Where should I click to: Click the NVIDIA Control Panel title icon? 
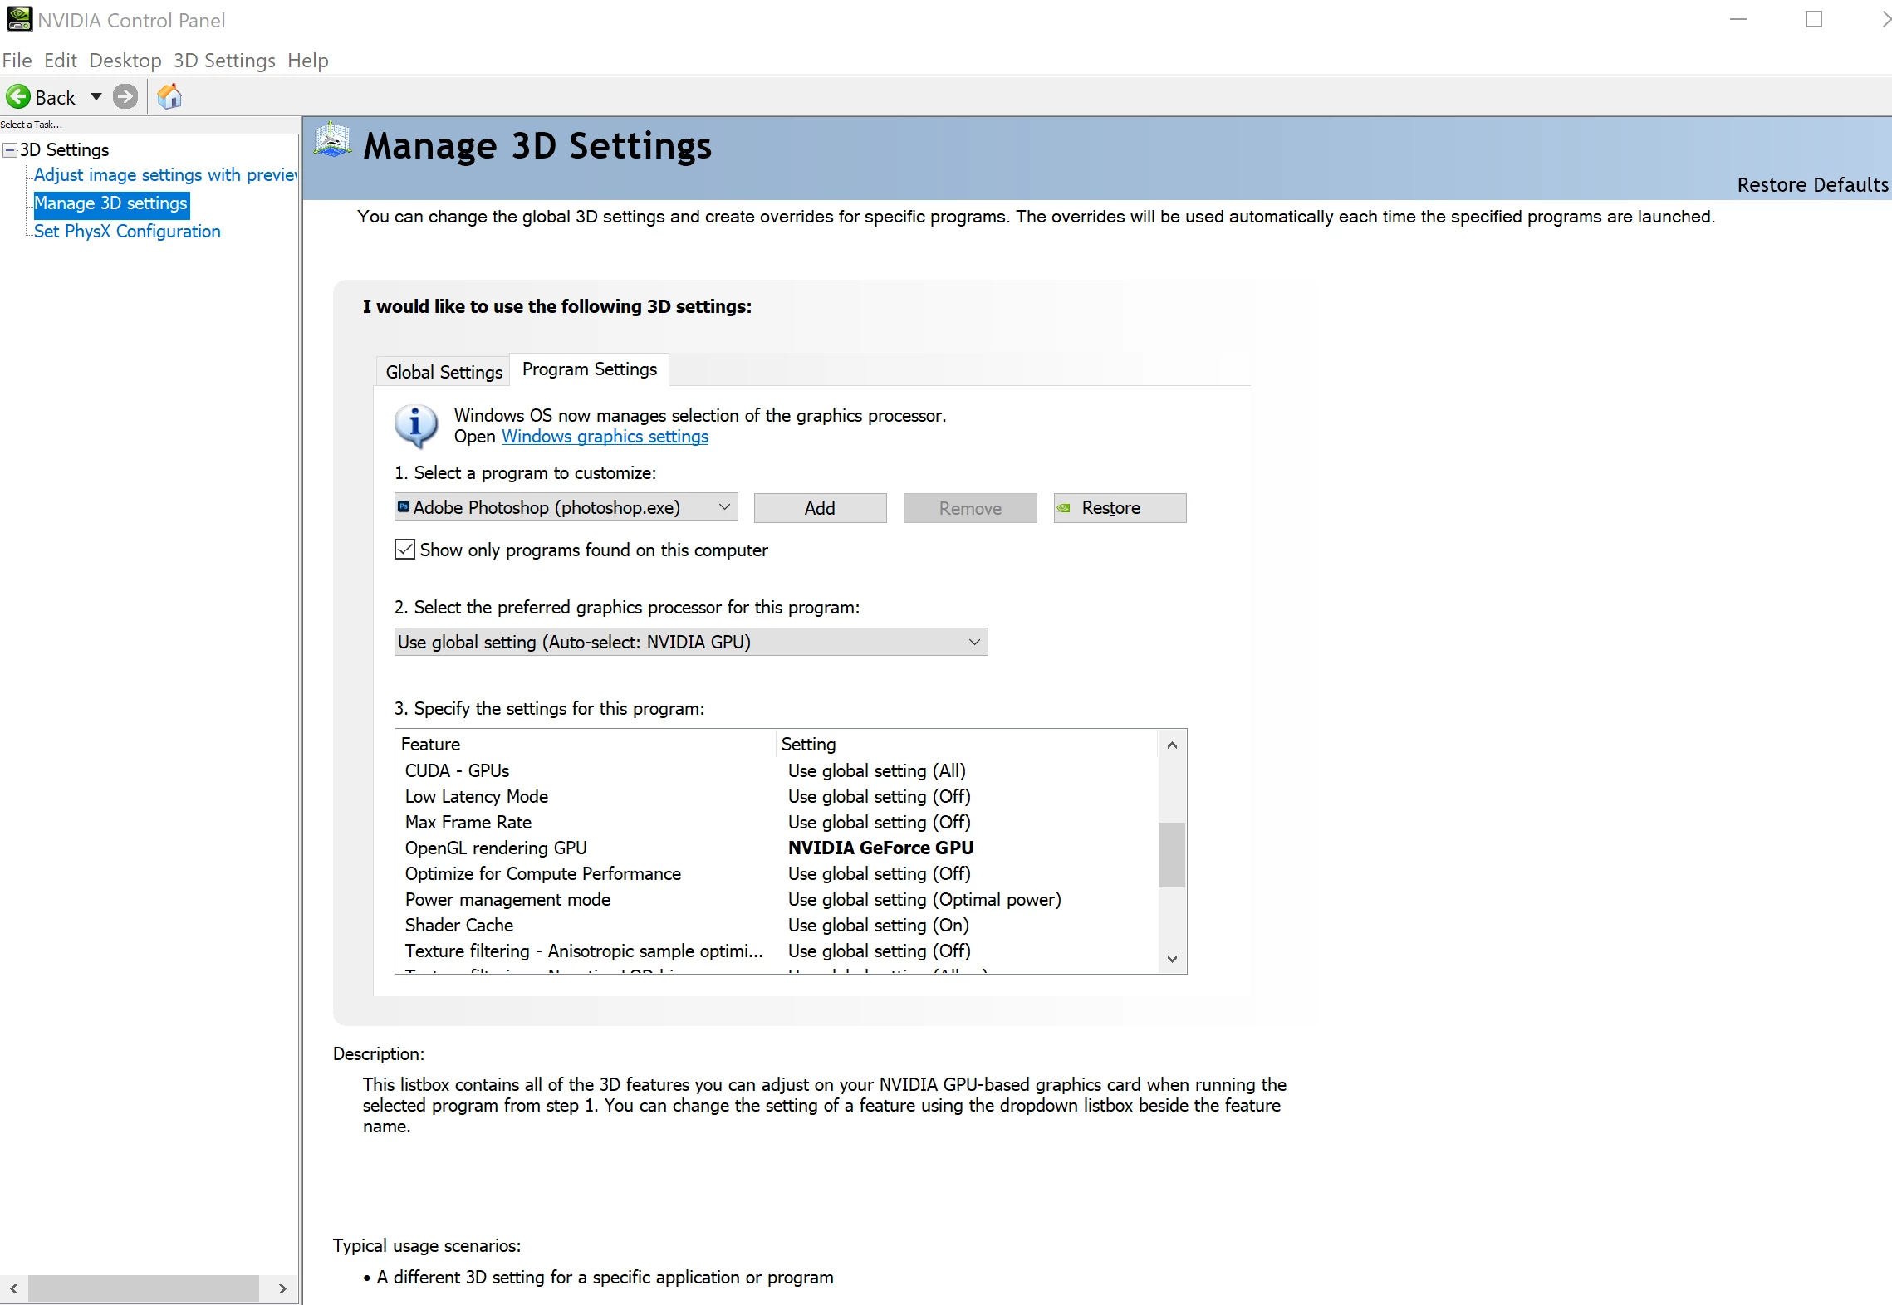point(18,19)
